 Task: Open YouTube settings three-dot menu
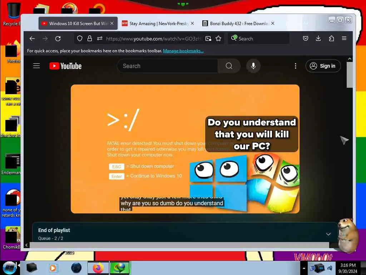pyautogui.click(x=296, y=66)
